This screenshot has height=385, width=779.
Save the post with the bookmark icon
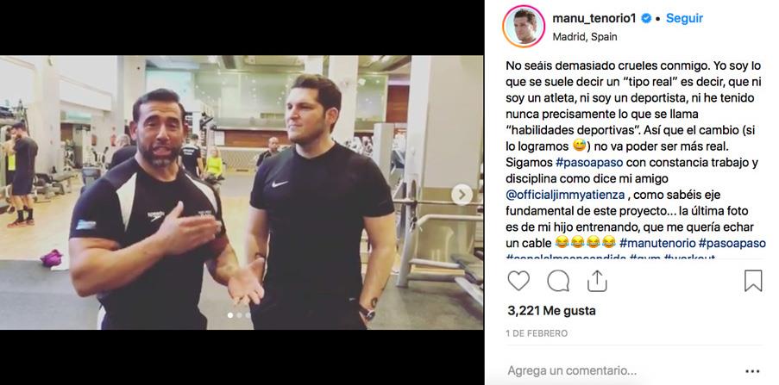[753, 281]
